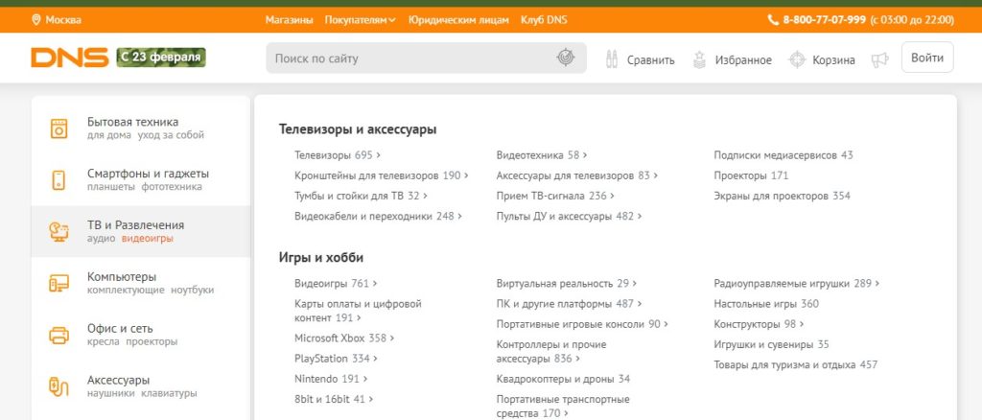Open the Проекторы 171 link
Screen dimensions: 982x420
point(750,175)
